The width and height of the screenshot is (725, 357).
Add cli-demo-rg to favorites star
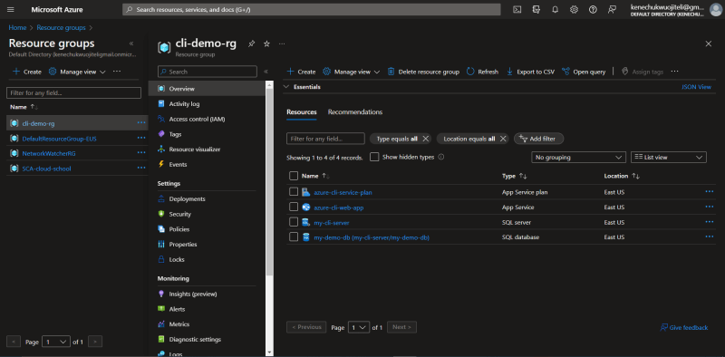point(266,43)
